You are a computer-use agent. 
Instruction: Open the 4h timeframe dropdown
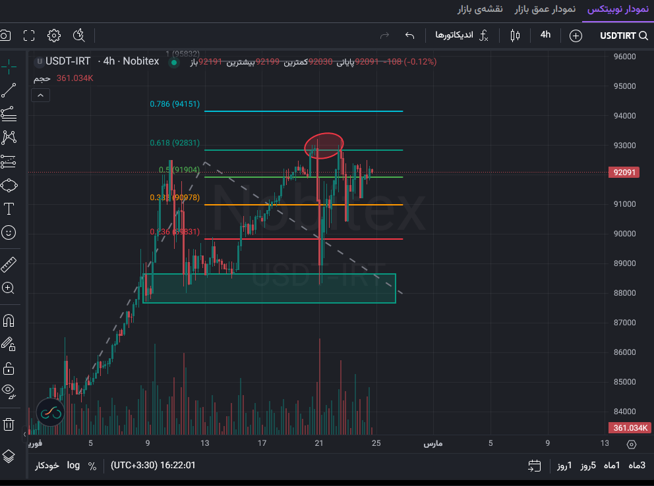(546, 35)
